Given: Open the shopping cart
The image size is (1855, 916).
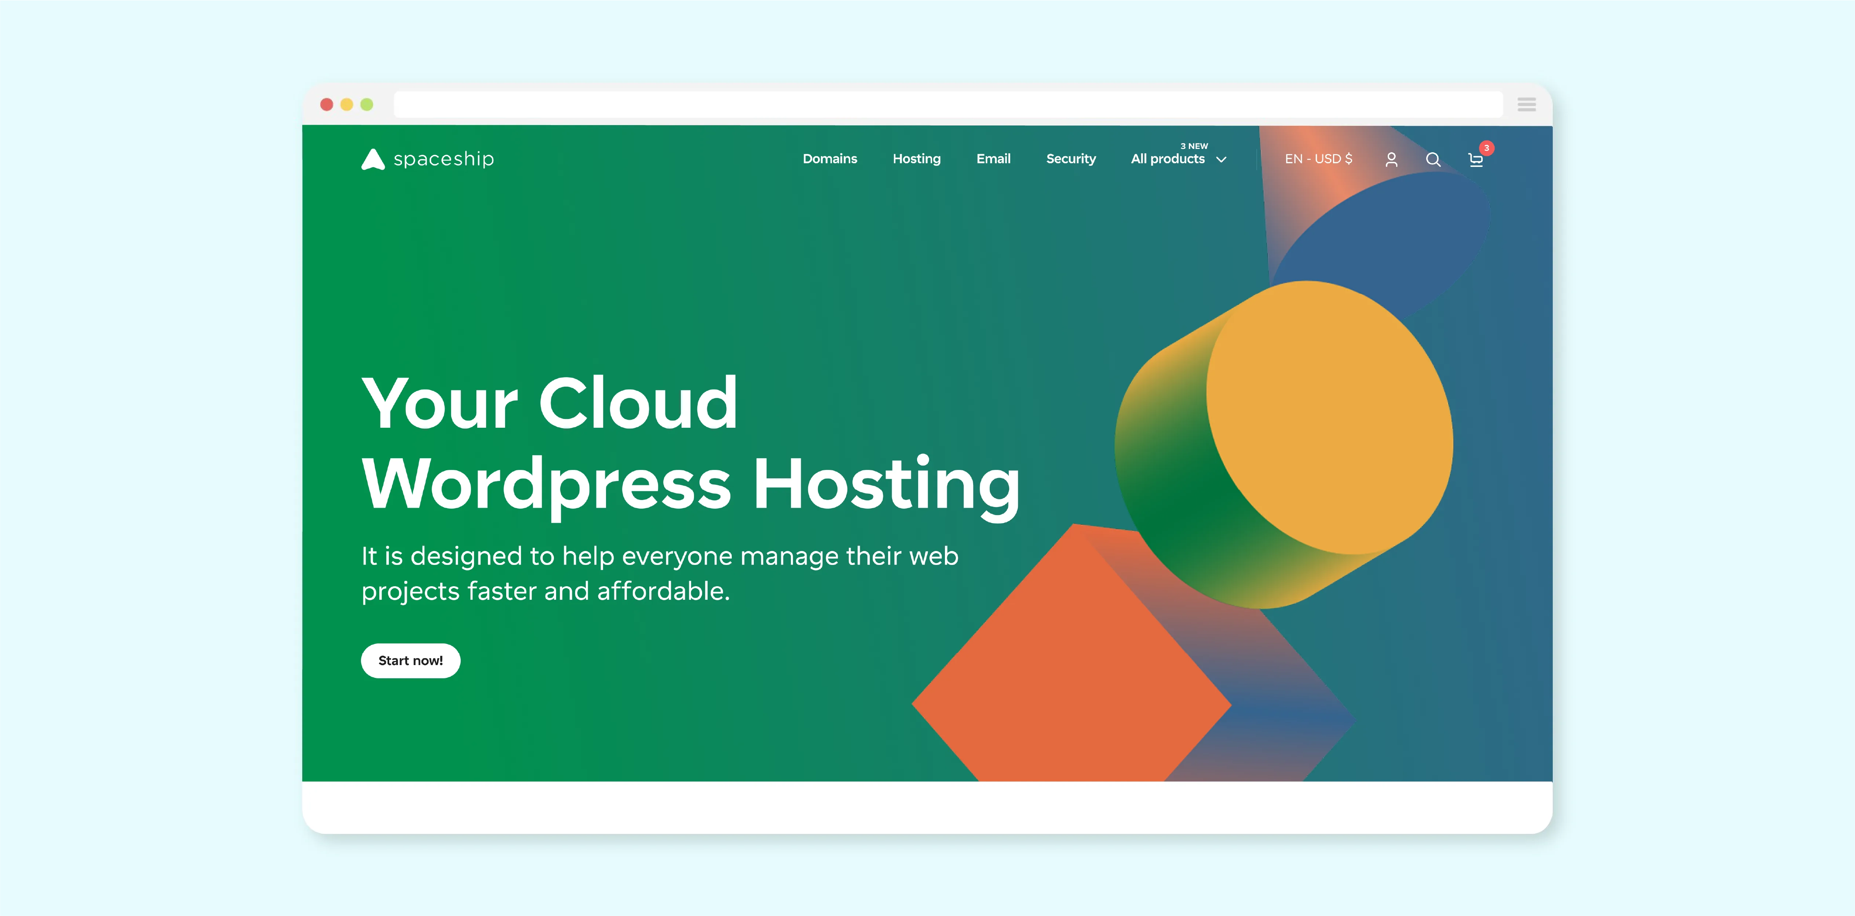Looking at the screenshot, I should 1475,161.
